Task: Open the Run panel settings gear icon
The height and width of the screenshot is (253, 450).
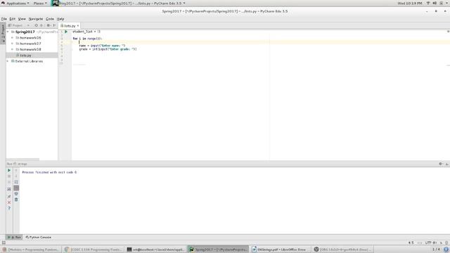Action: click(441, 164)
